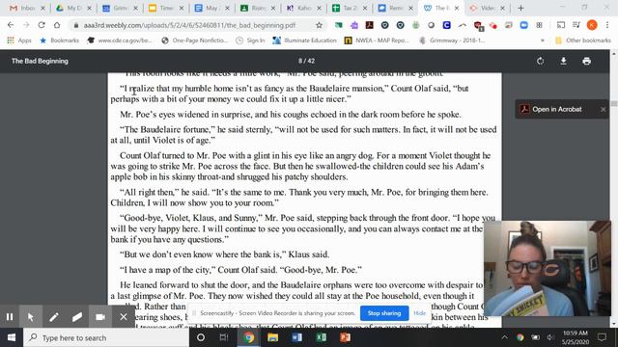The image size is (618, 347).
Task: Expand the Other bookmarks folder
Action: pos(582,40)
